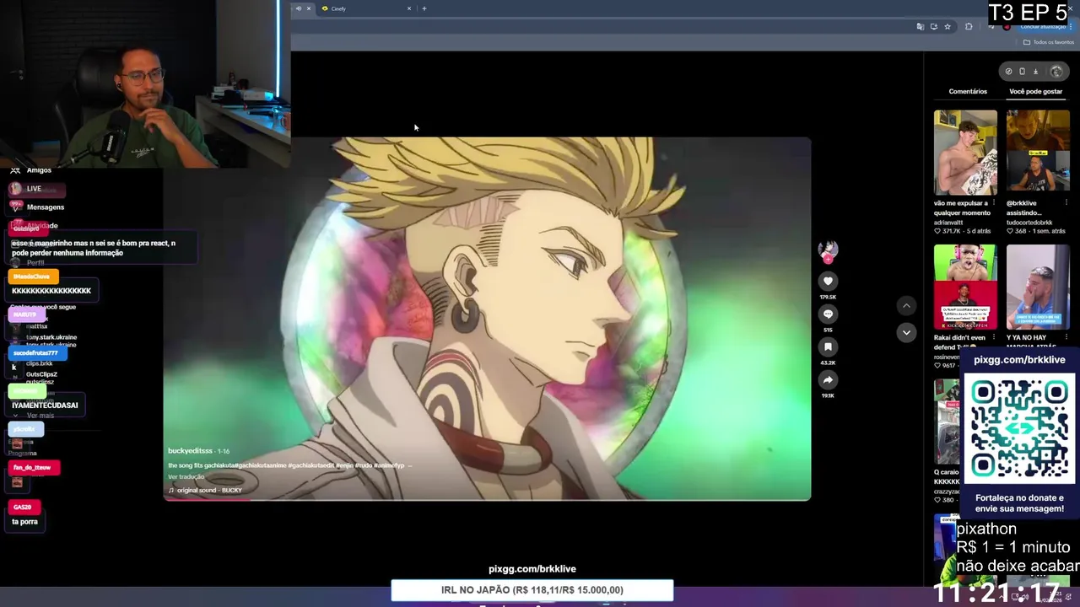Select the Você pode gostar tab

[1035, 91]
